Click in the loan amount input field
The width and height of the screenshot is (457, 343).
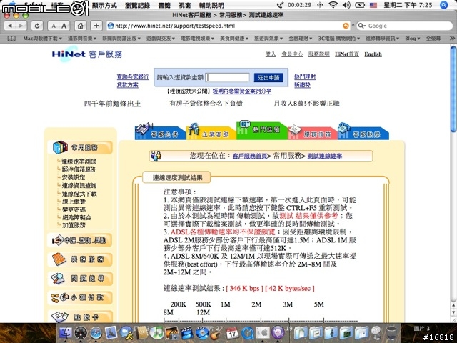(x=227, y=78)
